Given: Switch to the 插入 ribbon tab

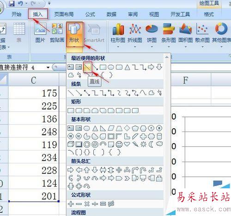Looking at the screenshot, I should pyautogui.click(x=38, y=14).
